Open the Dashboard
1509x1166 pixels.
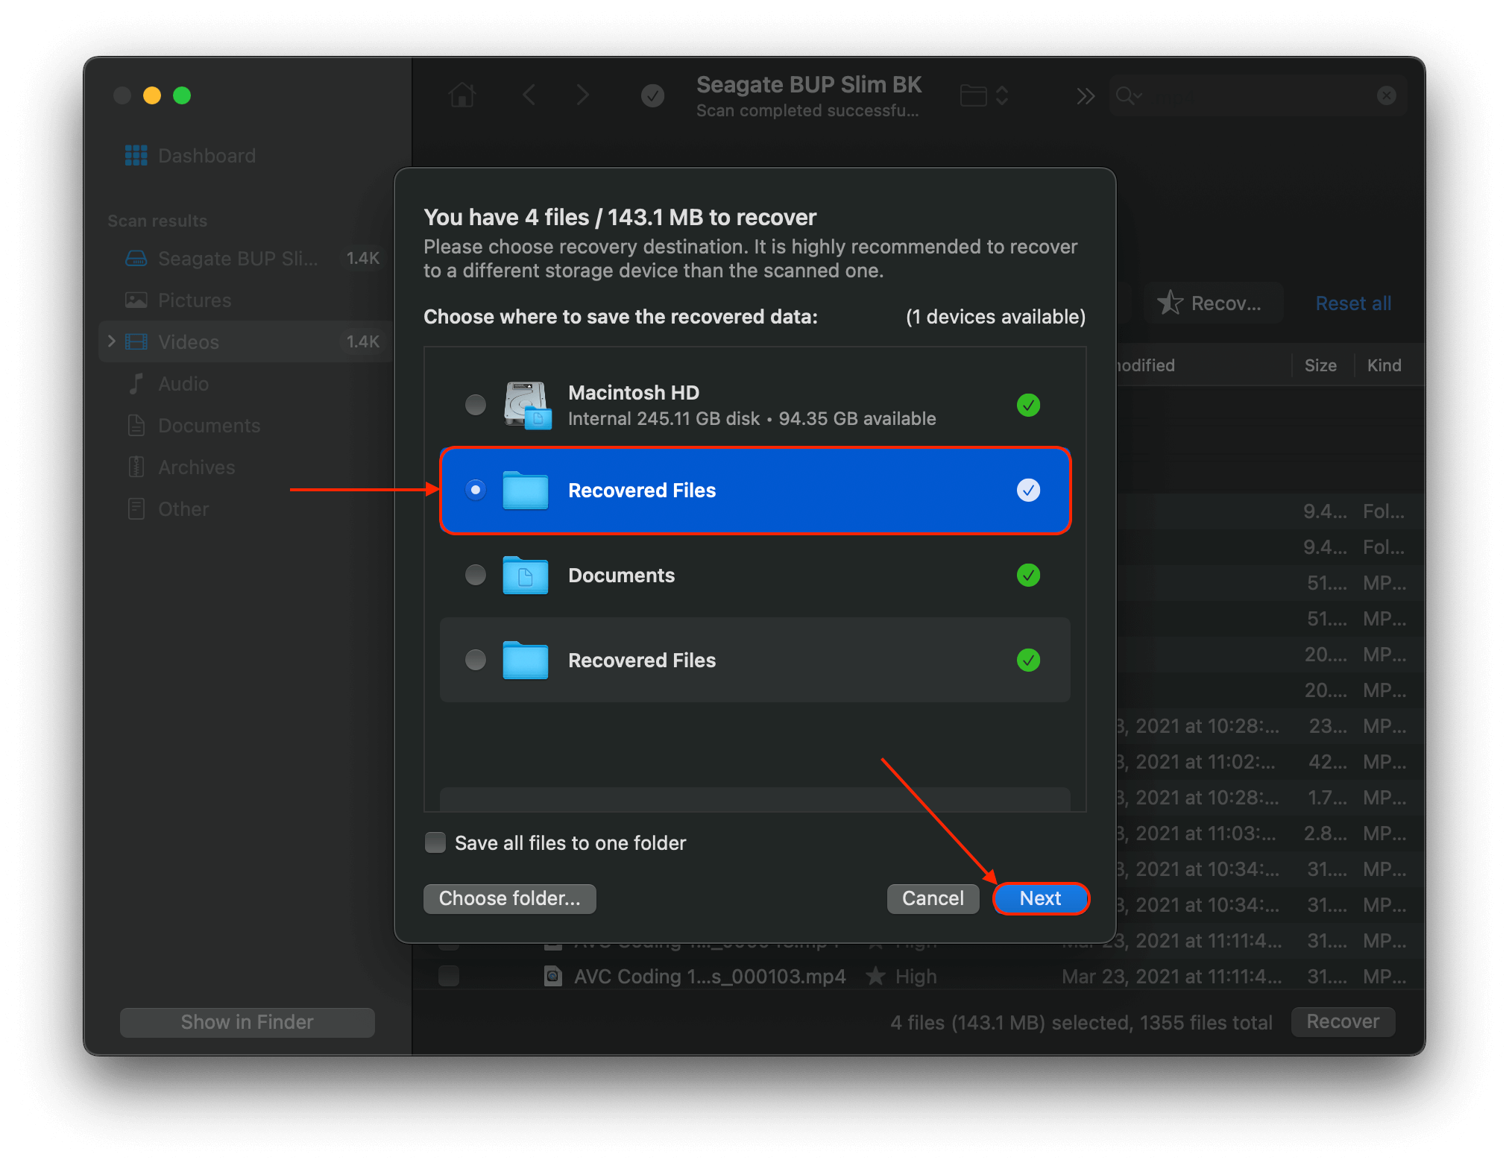(207, 156)
